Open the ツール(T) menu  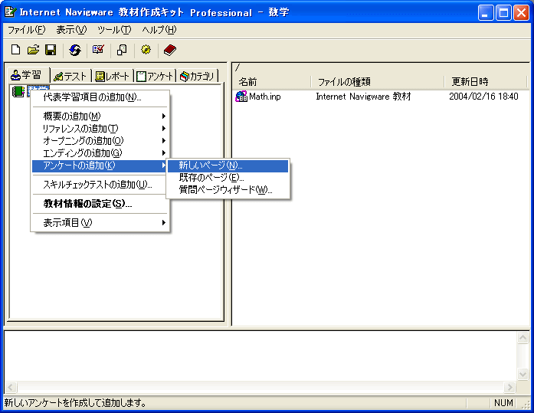pyautogui.click(x=114, y=30)
